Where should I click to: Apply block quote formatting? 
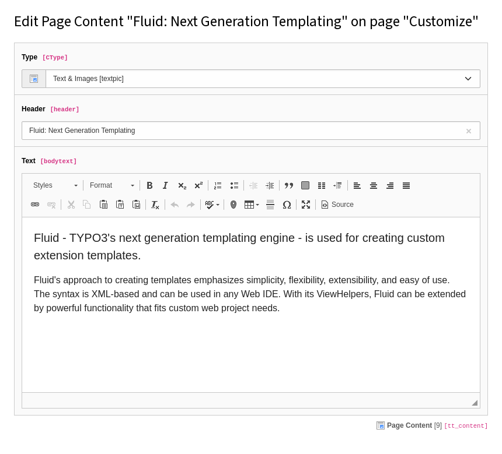coord(289,185)
